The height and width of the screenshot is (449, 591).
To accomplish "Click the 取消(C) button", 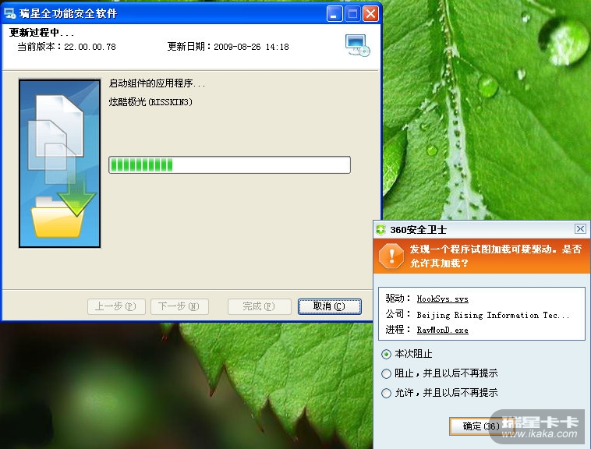I will point(330,306).
